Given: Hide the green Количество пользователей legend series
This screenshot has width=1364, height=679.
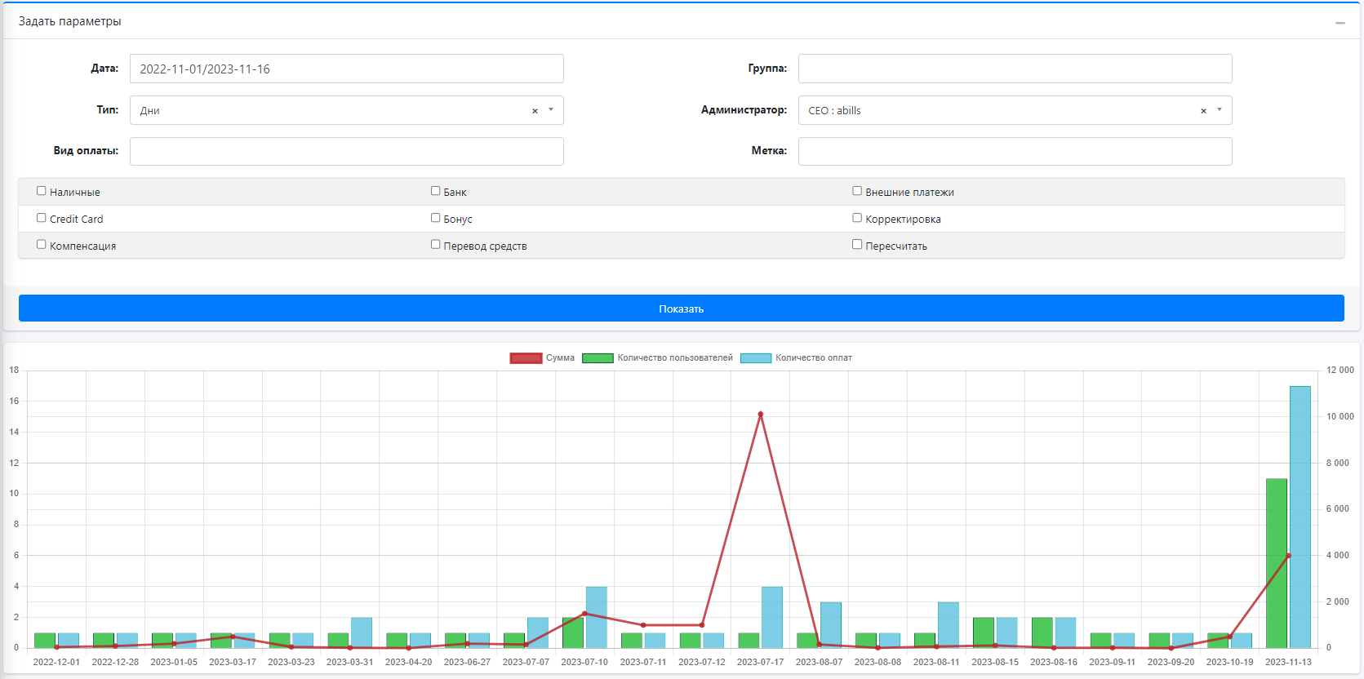Looking at the screenshot, I should [598, 358].
